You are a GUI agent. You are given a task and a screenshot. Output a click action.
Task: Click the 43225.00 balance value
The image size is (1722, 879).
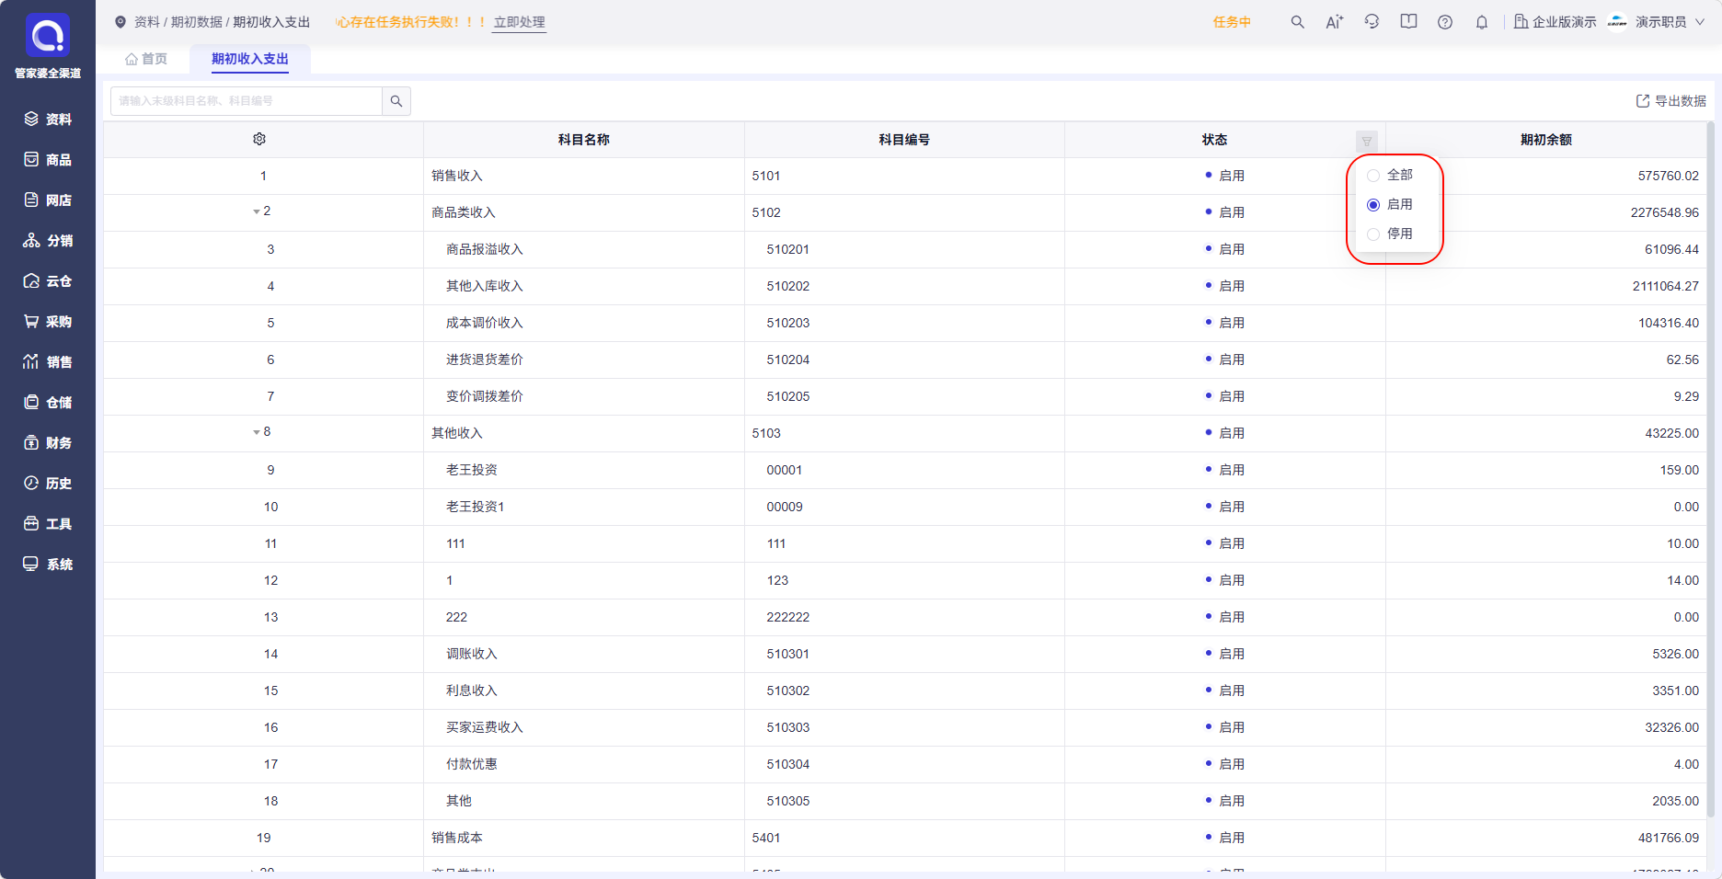pos(1672,433)
